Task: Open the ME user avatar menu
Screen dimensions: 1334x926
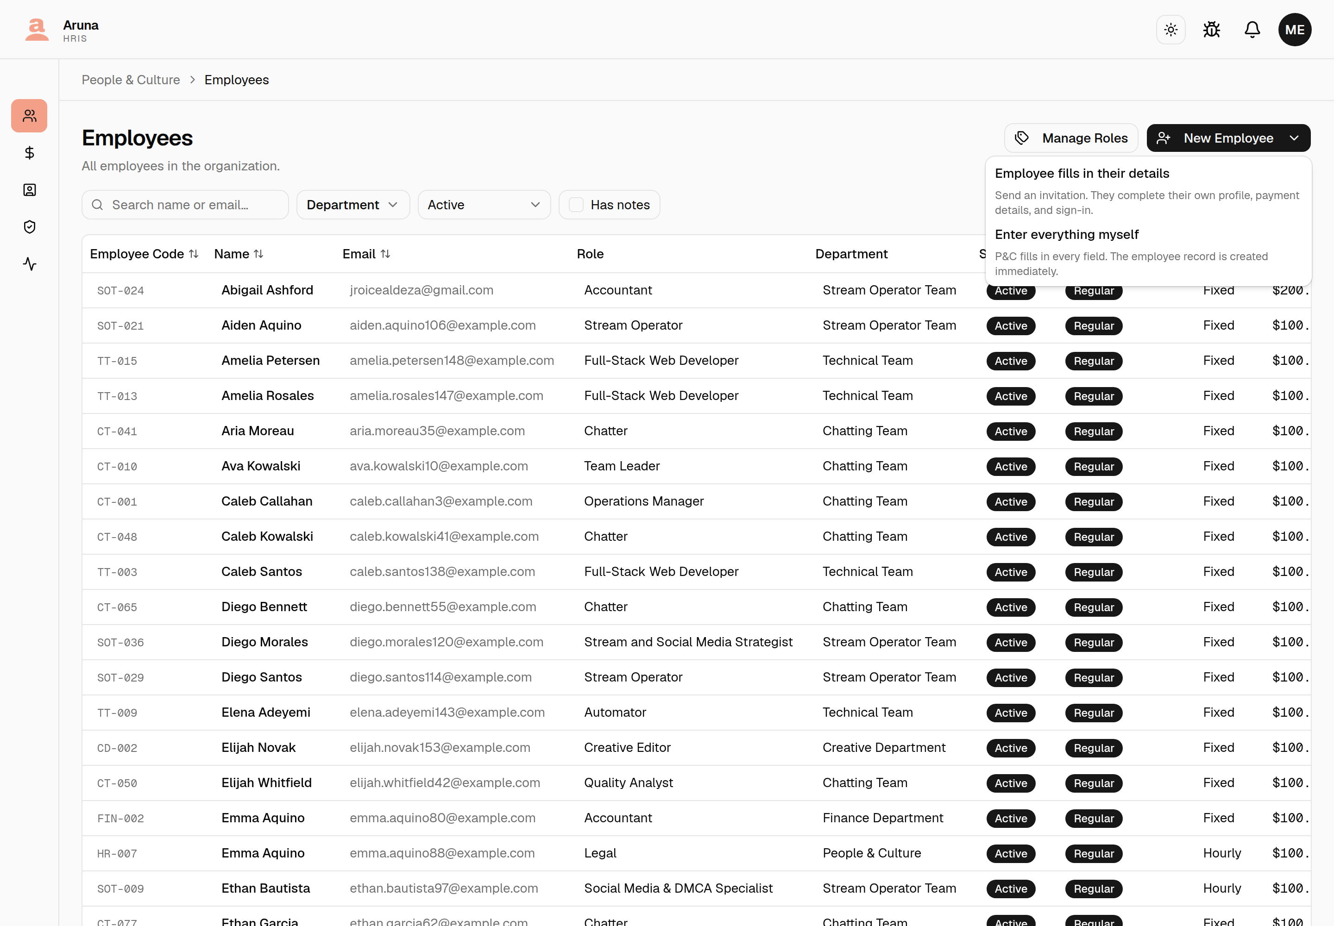Action: click(1295, 30)
